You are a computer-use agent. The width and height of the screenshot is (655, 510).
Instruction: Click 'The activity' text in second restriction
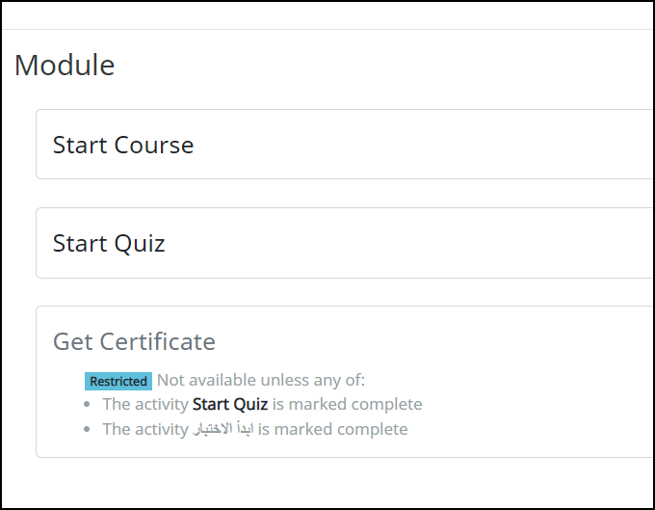[x=145, y=429]
